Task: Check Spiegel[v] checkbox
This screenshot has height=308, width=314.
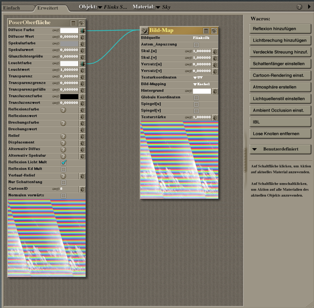Action: click(x=196, y=111)
